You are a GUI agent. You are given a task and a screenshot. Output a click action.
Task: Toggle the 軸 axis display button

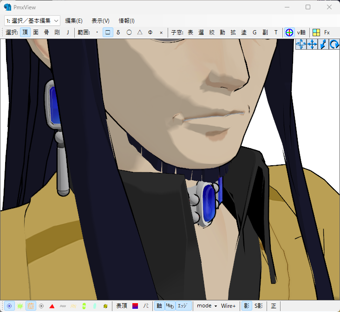point(159,306)
